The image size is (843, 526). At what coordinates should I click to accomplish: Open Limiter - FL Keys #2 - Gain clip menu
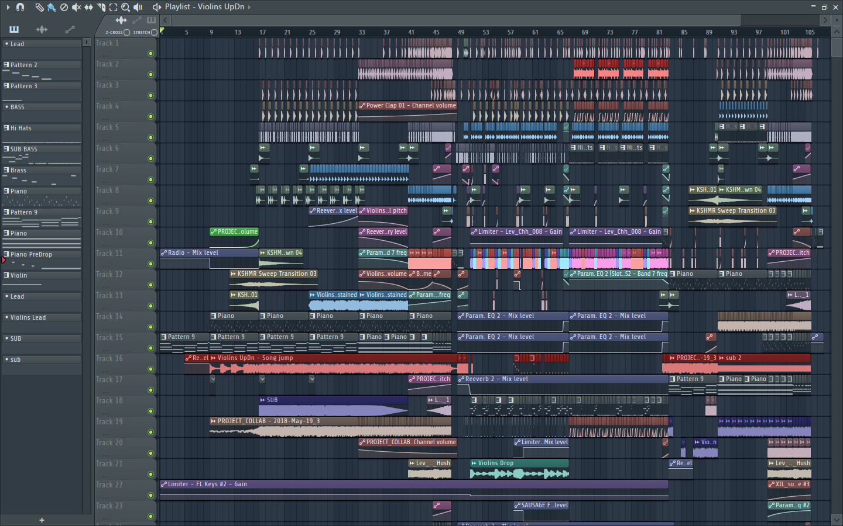(x=164, y=485)
